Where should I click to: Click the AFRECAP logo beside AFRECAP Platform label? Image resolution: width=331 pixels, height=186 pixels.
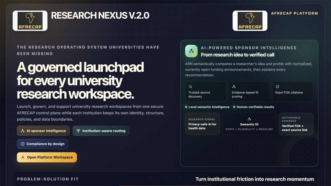click(x=250, y=21)
